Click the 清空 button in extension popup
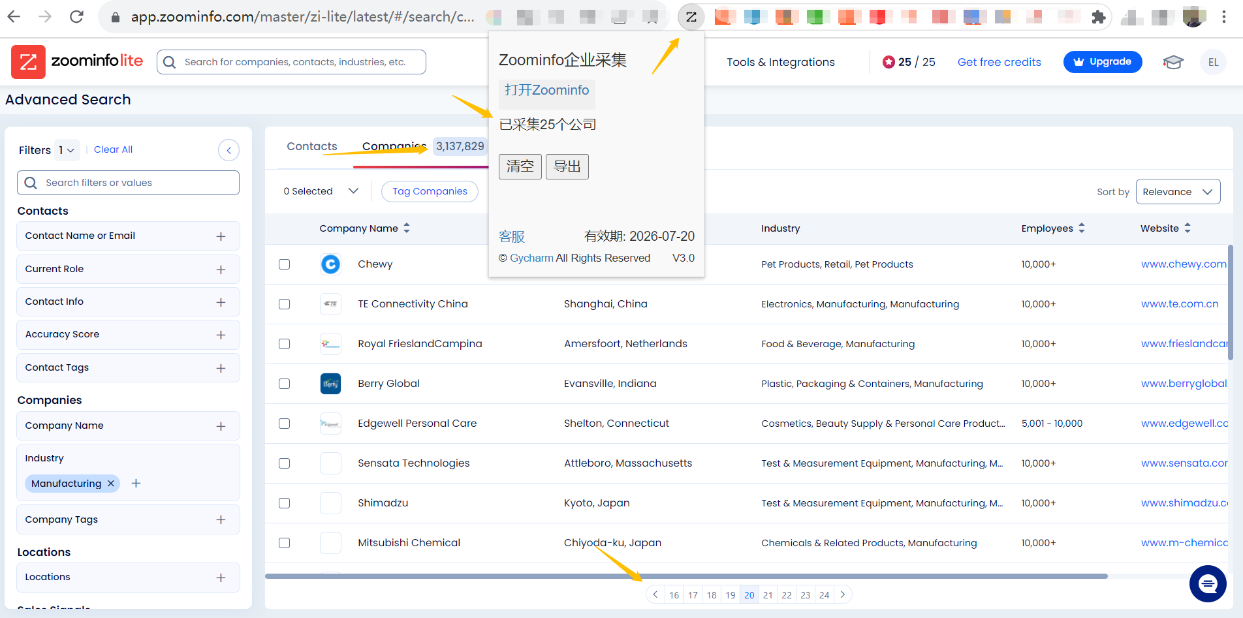The image size is (1243, 618). point(520,166)
